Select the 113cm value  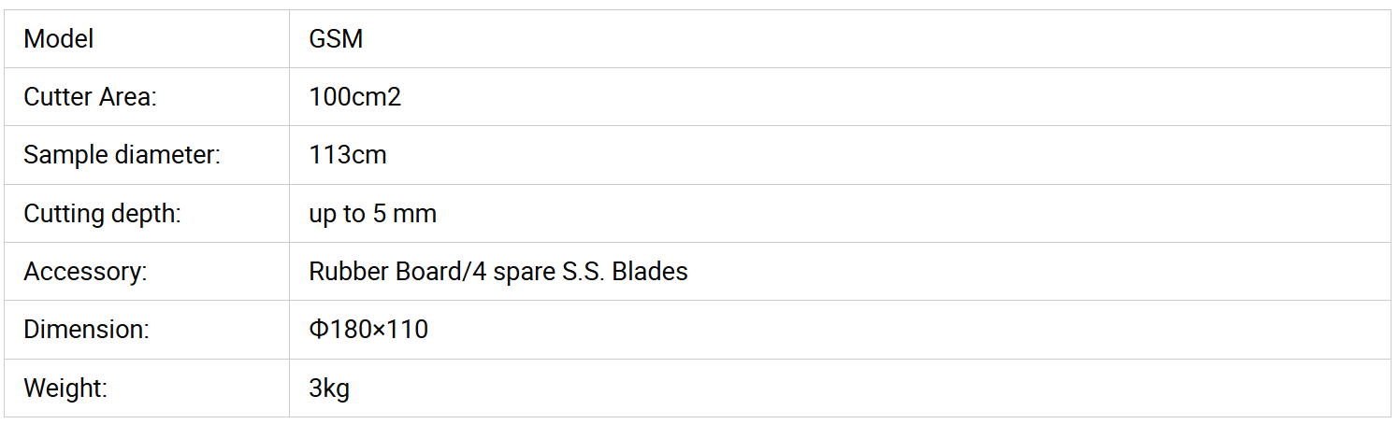347,155
